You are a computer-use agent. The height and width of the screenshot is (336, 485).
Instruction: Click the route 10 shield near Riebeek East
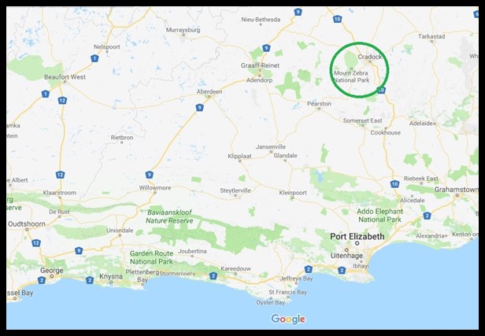coord(394,184)
